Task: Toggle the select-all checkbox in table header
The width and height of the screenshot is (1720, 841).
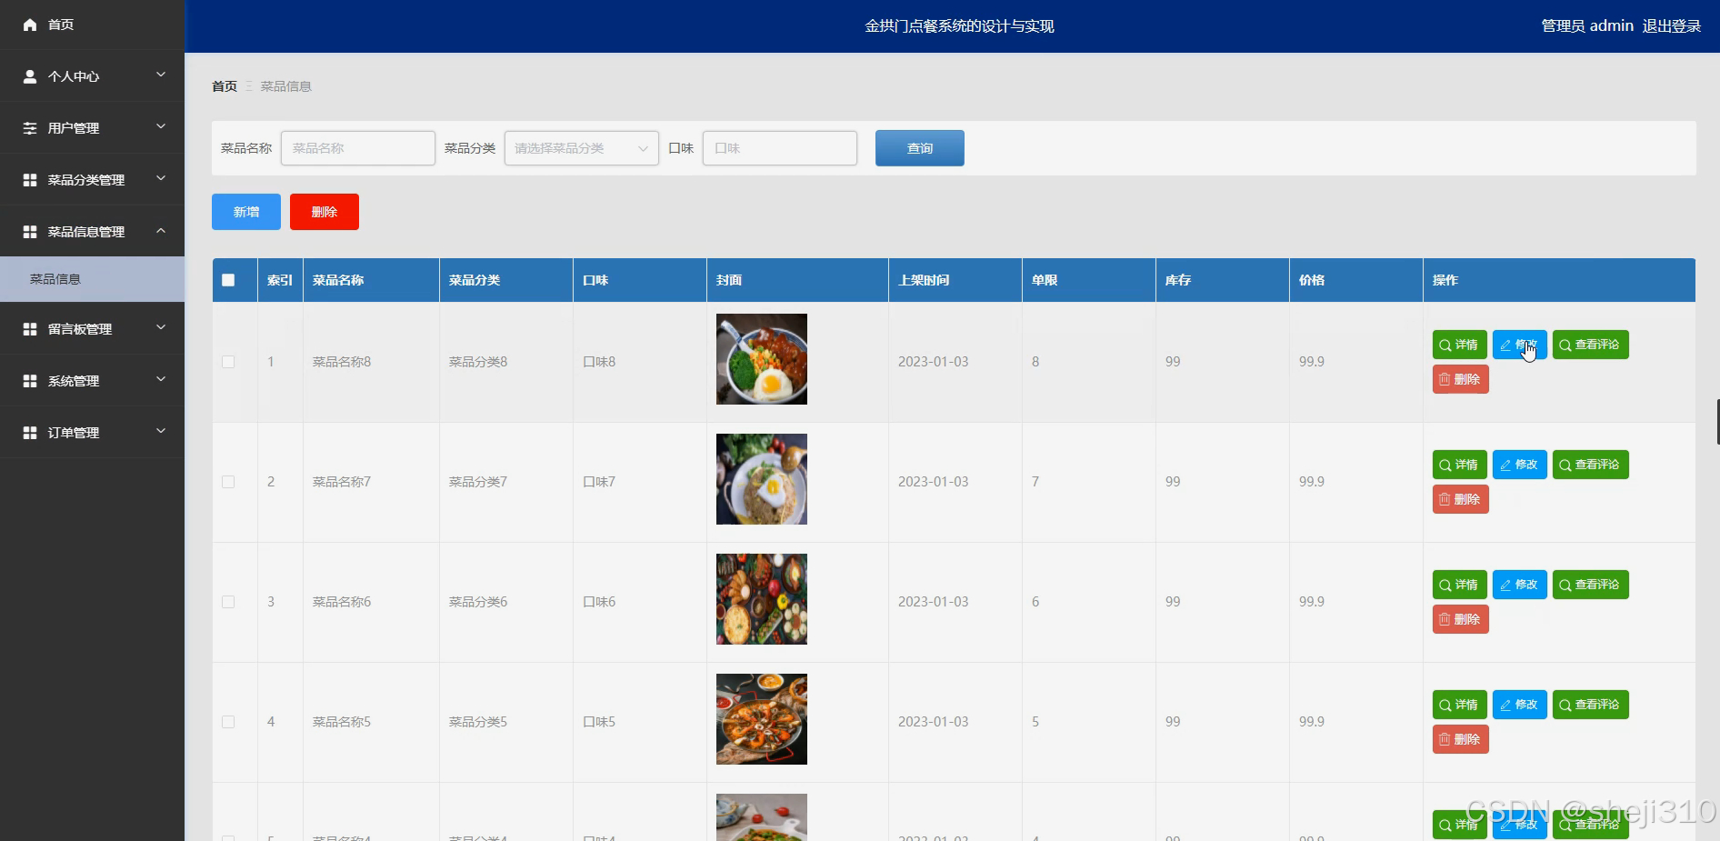Action: tap(228, 280)
